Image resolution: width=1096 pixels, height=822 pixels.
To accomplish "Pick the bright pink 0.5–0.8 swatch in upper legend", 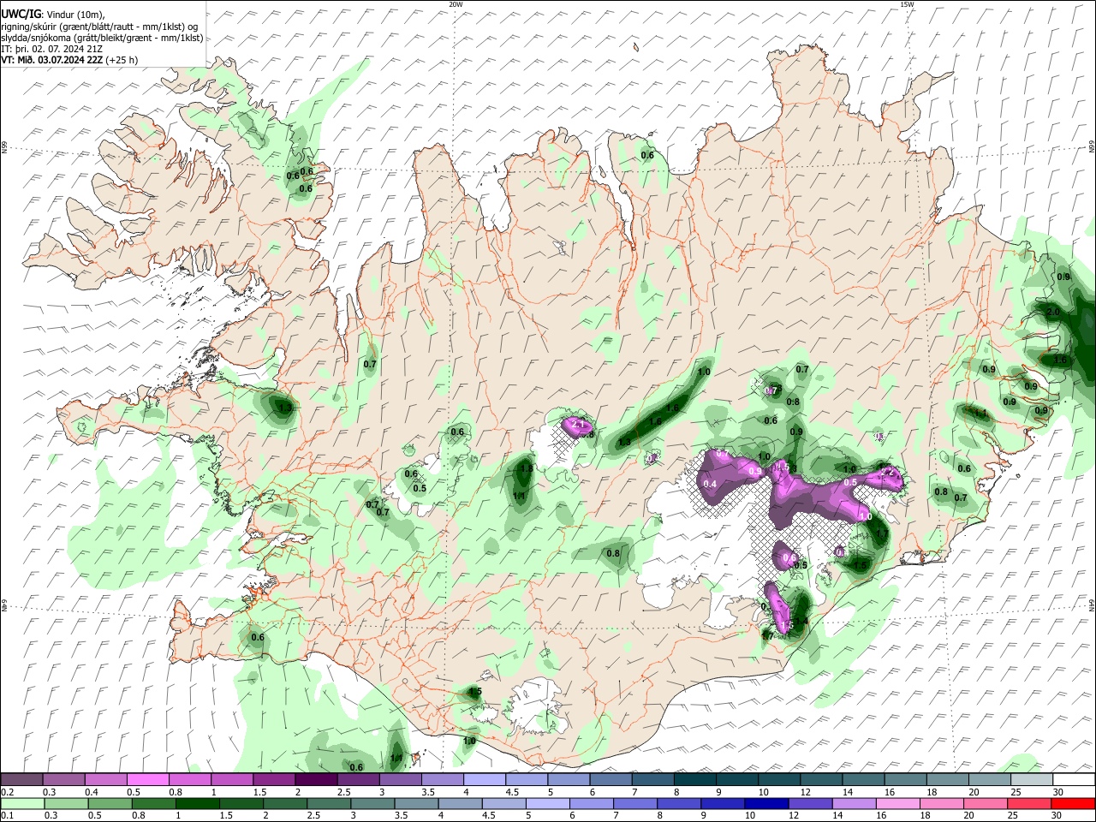I will 147,780.
